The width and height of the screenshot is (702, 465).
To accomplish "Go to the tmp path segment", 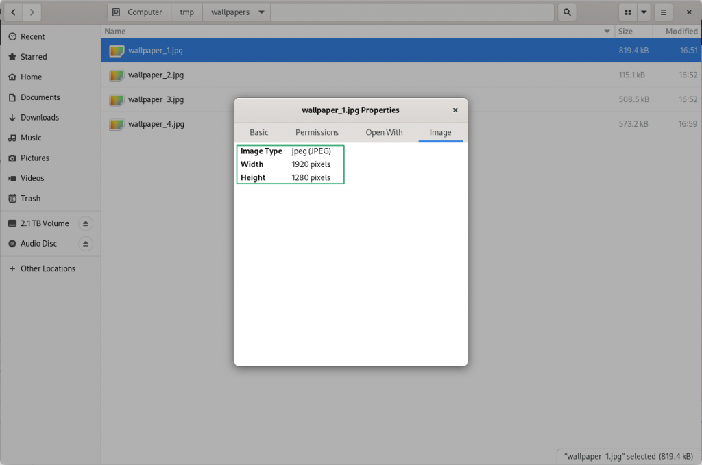I will (186, 12).
